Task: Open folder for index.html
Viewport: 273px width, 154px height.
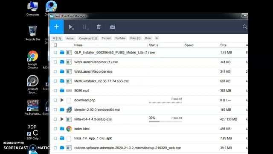Action: pos(62,129)
